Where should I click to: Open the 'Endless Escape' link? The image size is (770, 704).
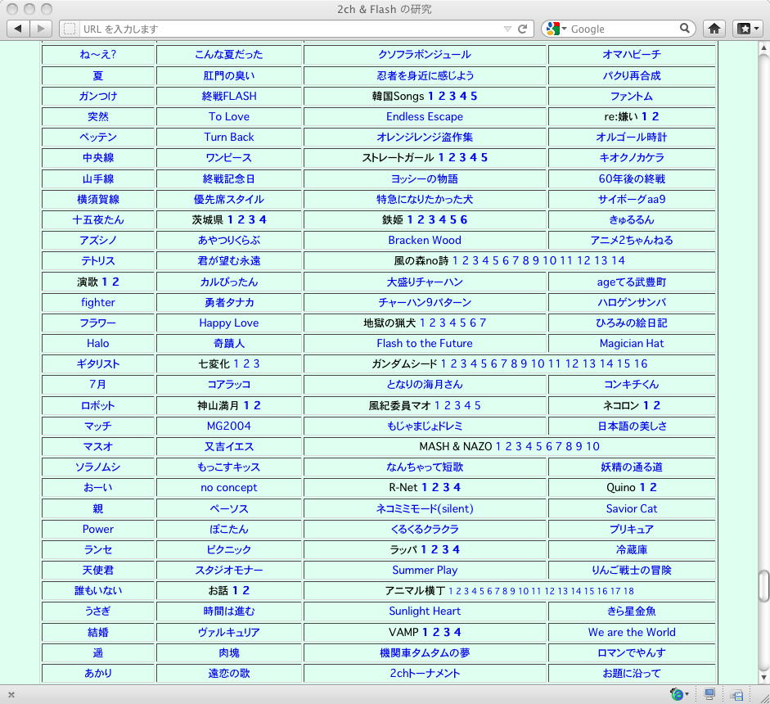[425, 116]
